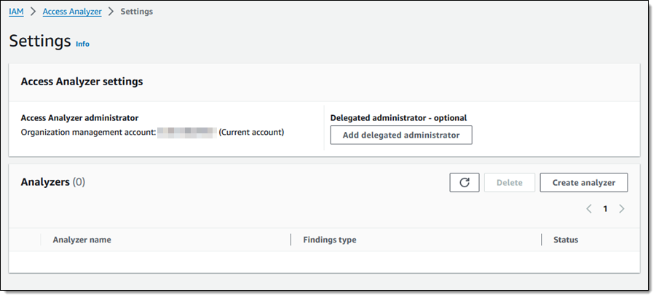Screen dimensions: 656x298
Task: Navigate to Access Analyzer breadcrumb
Action: [72, 12]
